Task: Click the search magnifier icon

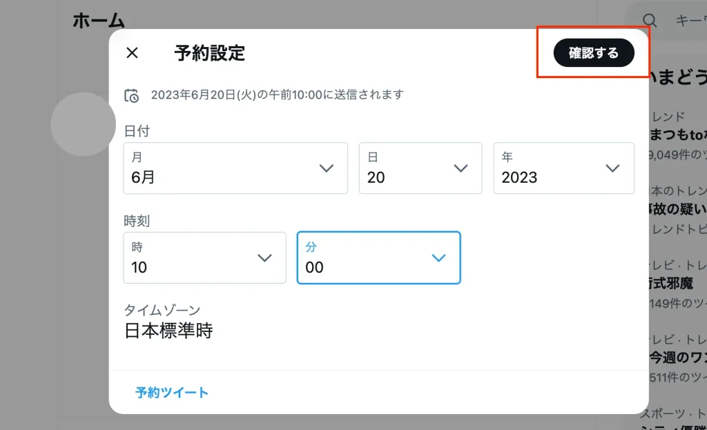Action: [x=650, y=21]
